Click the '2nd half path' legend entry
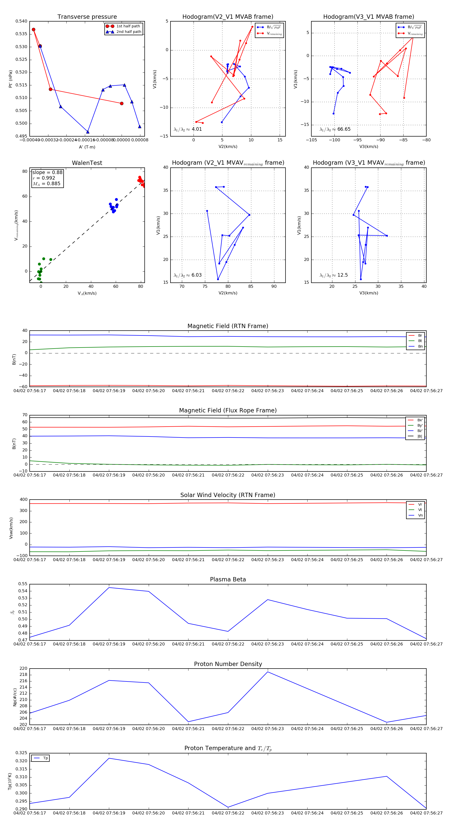Image resolution: width=456 pixels, height=836 pixels. tap(123, 32)
